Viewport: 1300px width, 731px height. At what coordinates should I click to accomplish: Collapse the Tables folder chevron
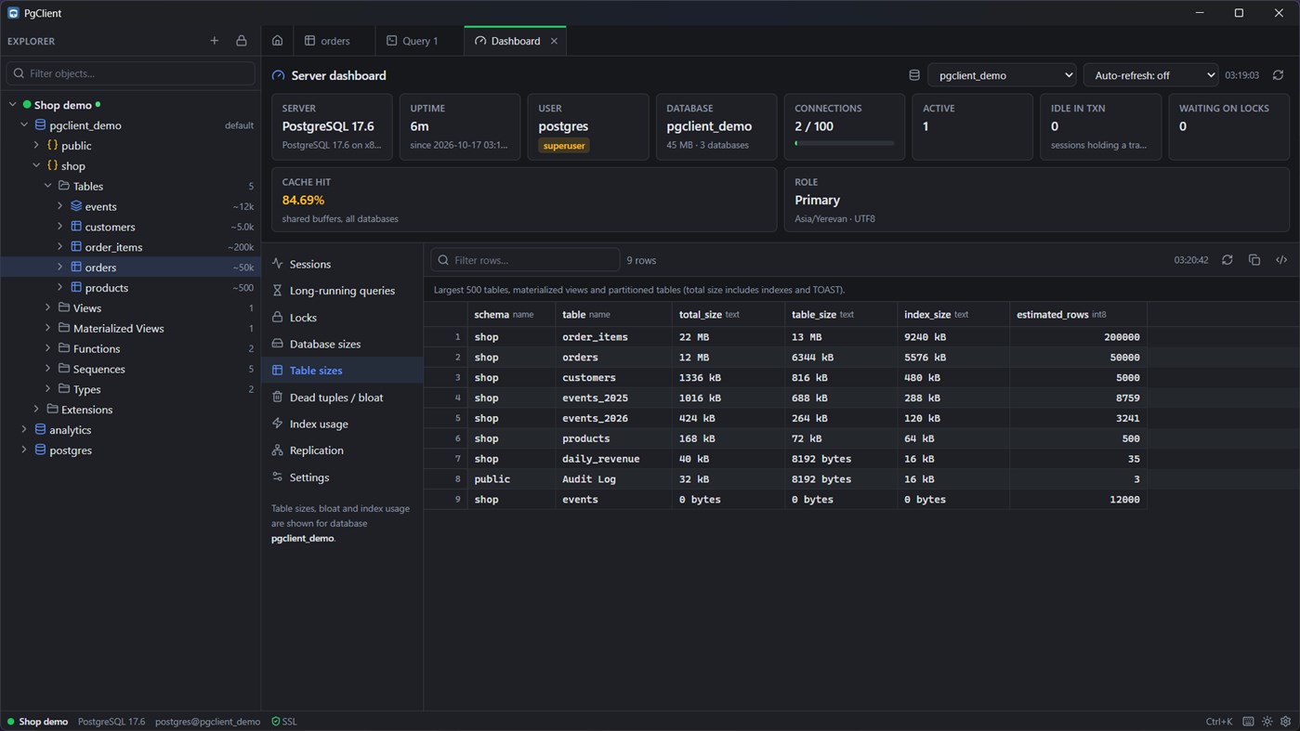coord(48,186)
